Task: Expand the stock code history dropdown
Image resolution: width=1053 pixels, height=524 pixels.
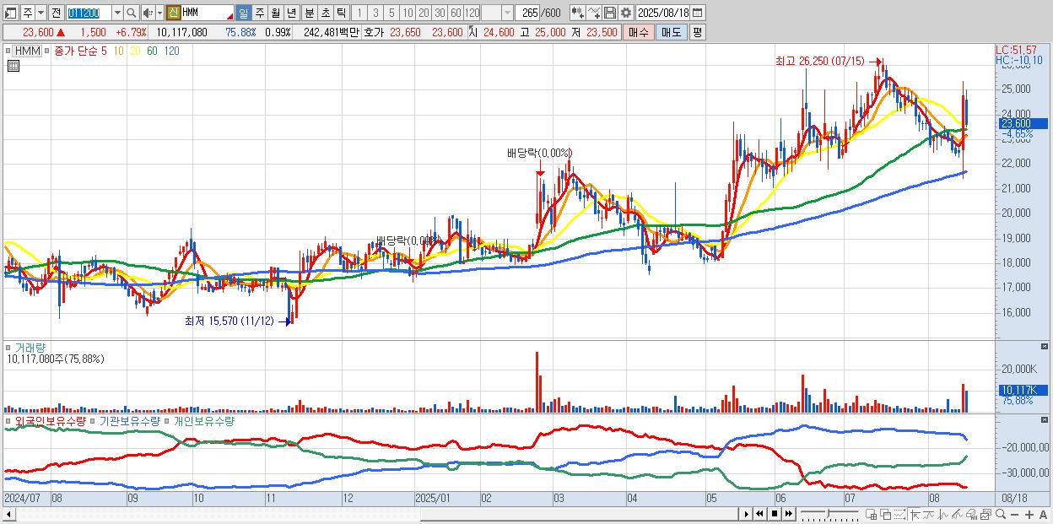Action: click(x=117, y=13)
